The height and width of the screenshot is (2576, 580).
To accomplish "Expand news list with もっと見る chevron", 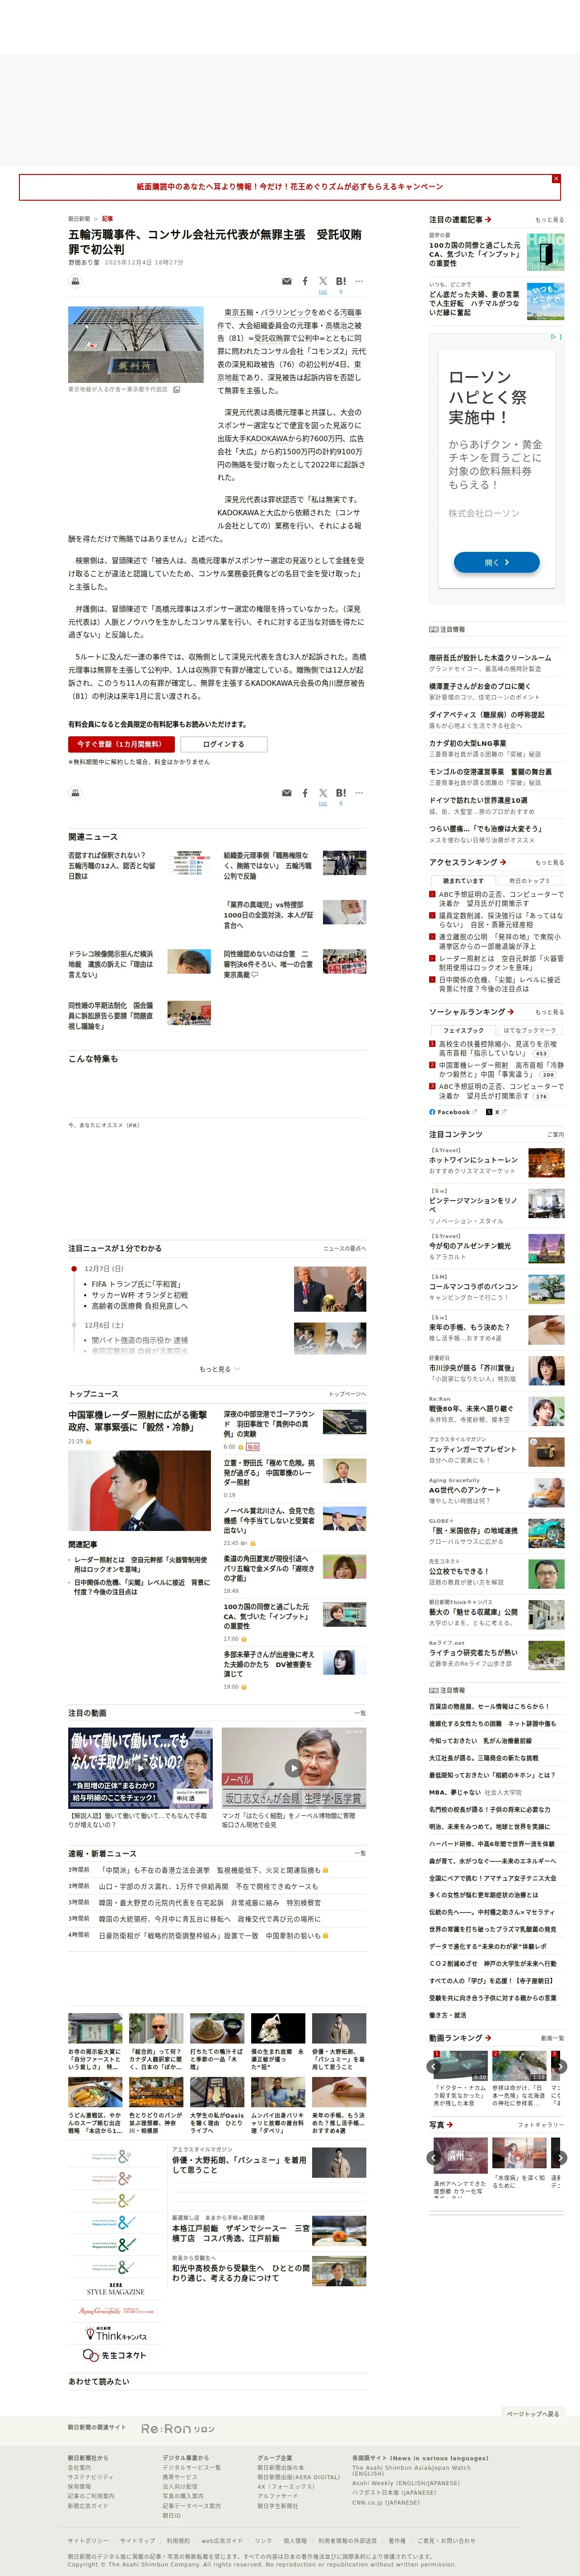I will click(x=219, y=1369).
